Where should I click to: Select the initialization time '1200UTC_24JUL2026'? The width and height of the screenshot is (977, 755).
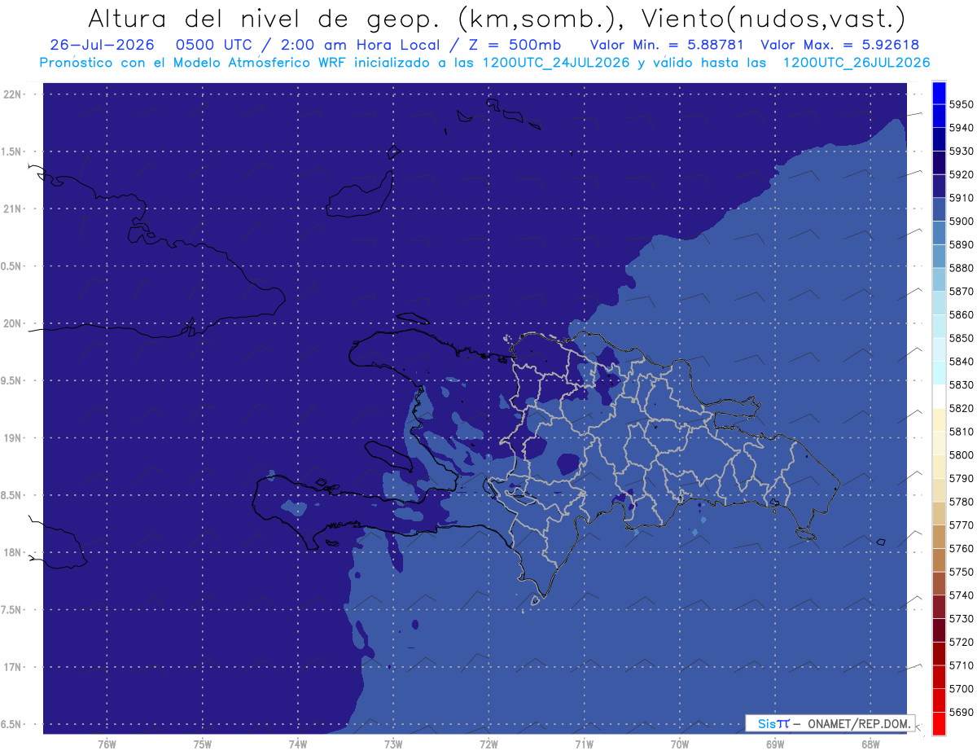tap(556, 63)
